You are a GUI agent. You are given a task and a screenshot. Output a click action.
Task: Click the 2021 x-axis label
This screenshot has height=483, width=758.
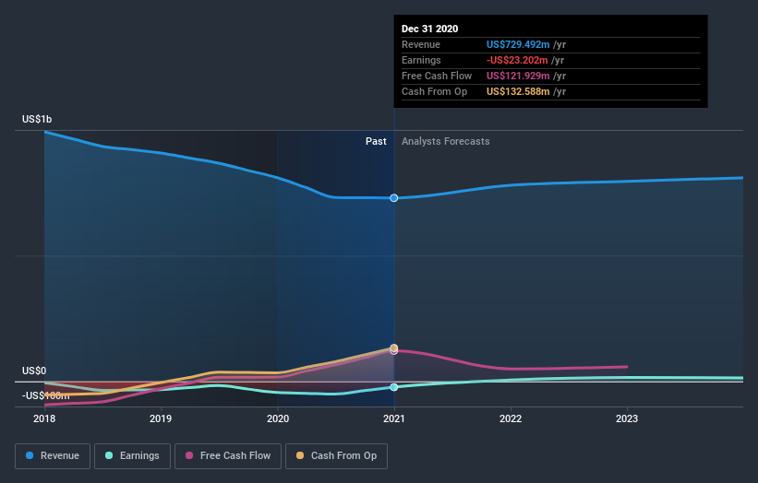point(394,418)
